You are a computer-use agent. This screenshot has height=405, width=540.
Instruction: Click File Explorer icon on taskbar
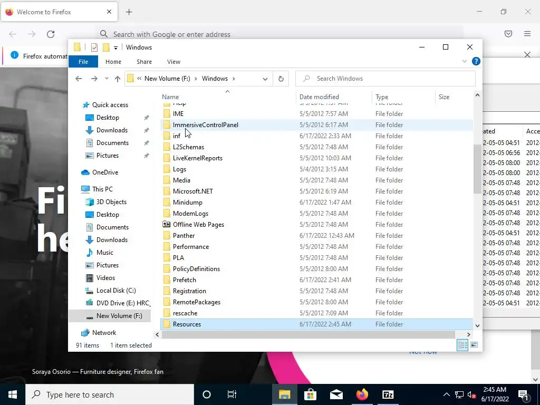click(x=284, y=394)
